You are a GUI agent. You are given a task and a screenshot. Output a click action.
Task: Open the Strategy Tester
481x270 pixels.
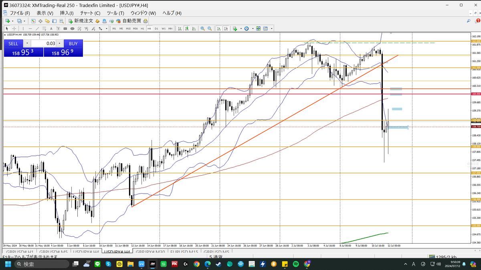pyautogui.click(x=61, y=21)
